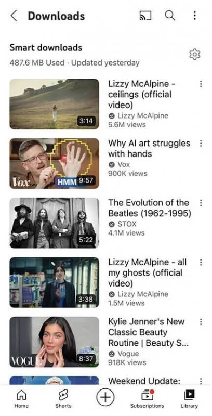The height and width of the screenshot is (416, 212).
Task: Tap the create plus button
Action: click(105, 397)
